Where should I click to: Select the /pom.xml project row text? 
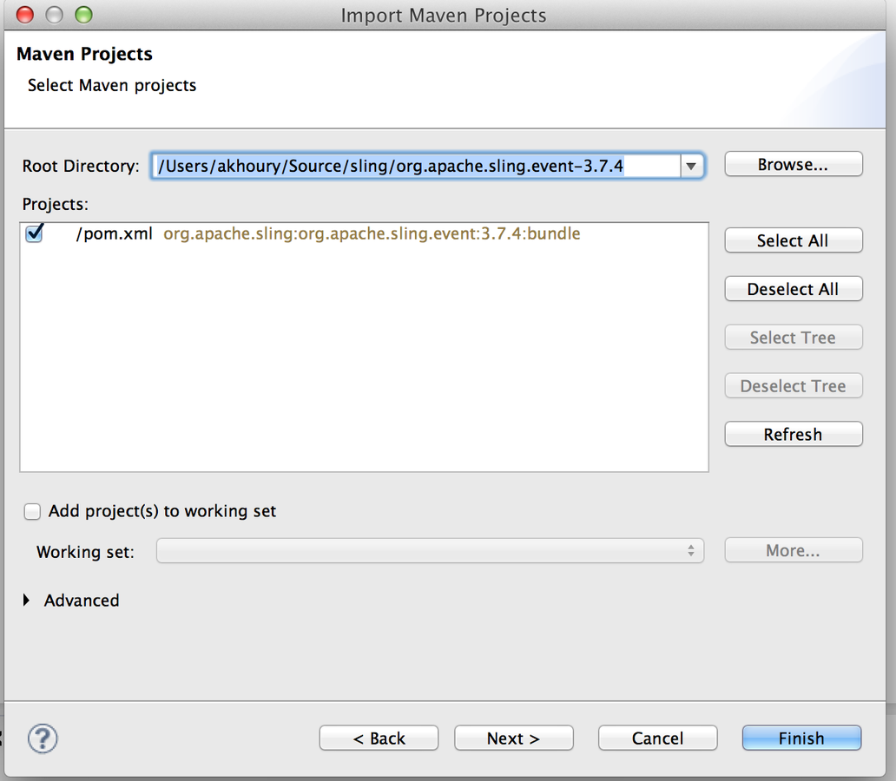tap(115, 233)
